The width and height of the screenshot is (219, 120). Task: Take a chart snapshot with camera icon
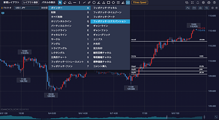click(200, 8)
